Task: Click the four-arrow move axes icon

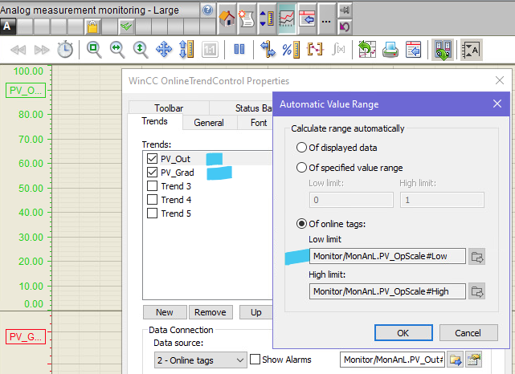Action: point(164,50)
